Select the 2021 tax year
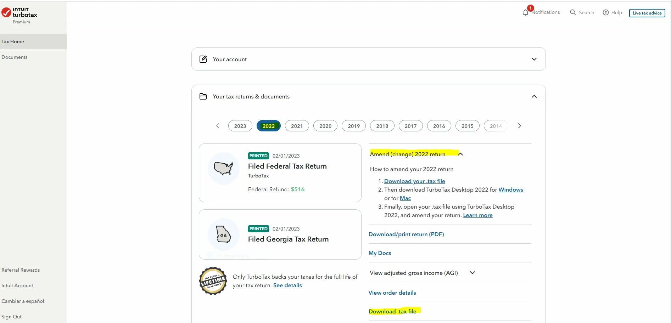Screen dimensions: 671x323 pyautogui.click(x=297, y=126)
